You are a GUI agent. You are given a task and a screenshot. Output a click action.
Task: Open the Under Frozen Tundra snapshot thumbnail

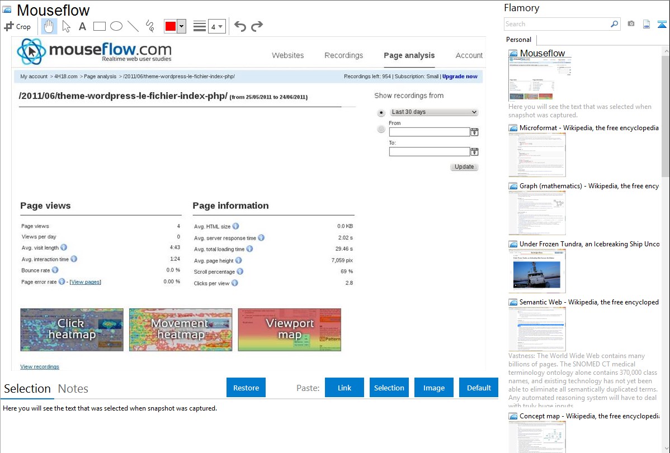pos(537,271)
